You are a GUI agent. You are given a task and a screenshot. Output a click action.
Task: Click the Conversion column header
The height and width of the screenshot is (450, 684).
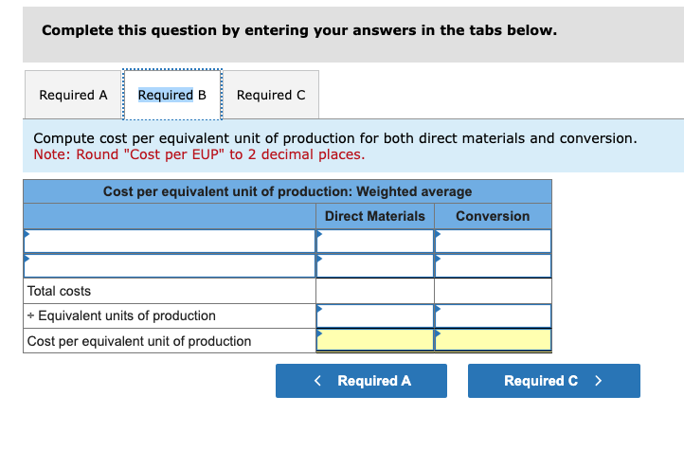tap(493, 216)
